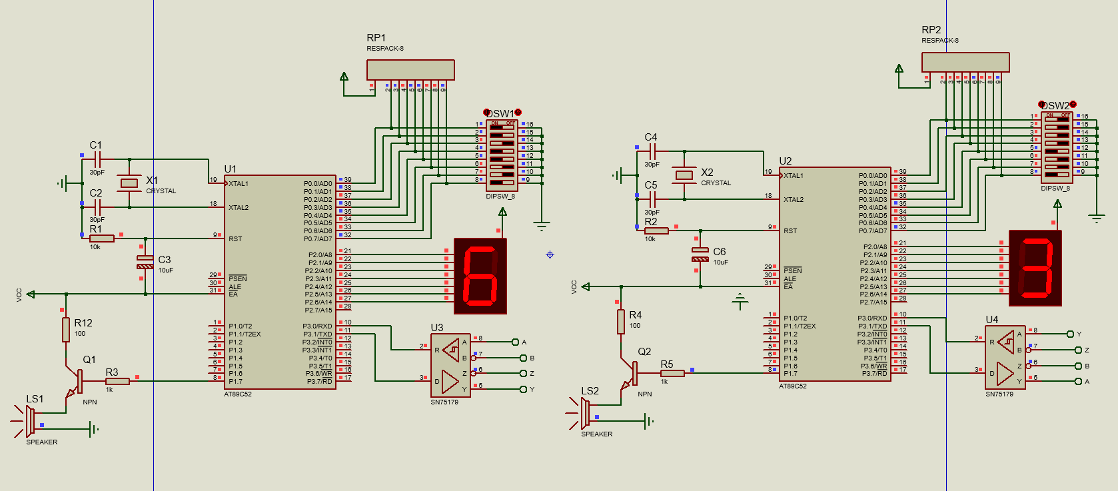Click terminal Y of U3

pyautogui.click(x=523, y=389)
